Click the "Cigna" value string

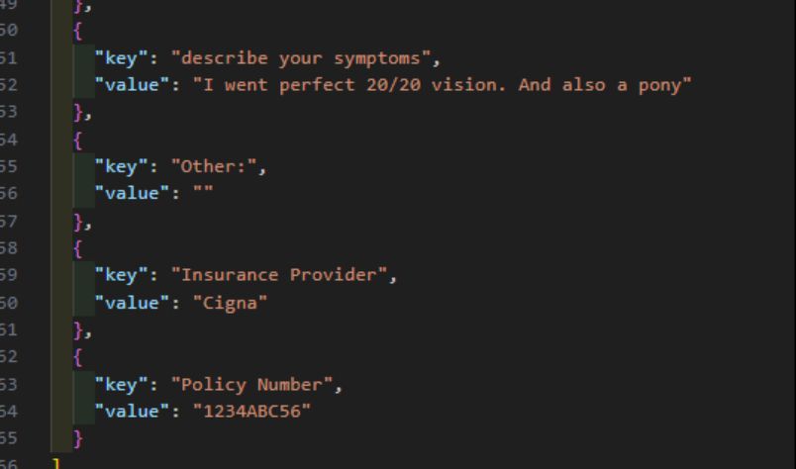230,303
